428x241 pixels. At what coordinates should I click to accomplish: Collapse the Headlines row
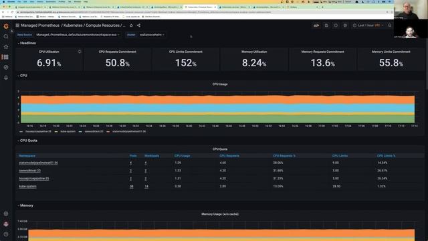[x=27, y=43]
